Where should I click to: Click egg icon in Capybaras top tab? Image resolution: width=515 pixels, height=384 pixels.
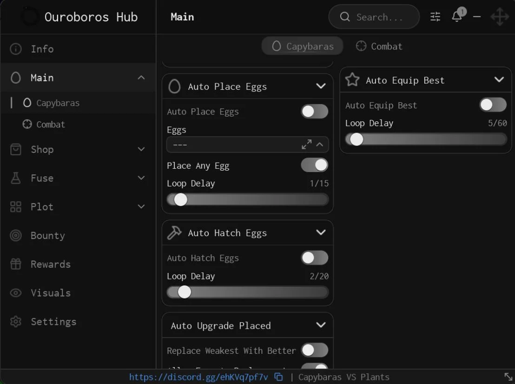pyautogui.click(x=277, y=46)
